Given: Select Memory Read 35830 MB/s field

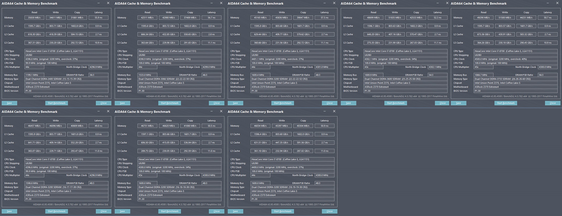Looking at the screenshot, I should (34, 18).
